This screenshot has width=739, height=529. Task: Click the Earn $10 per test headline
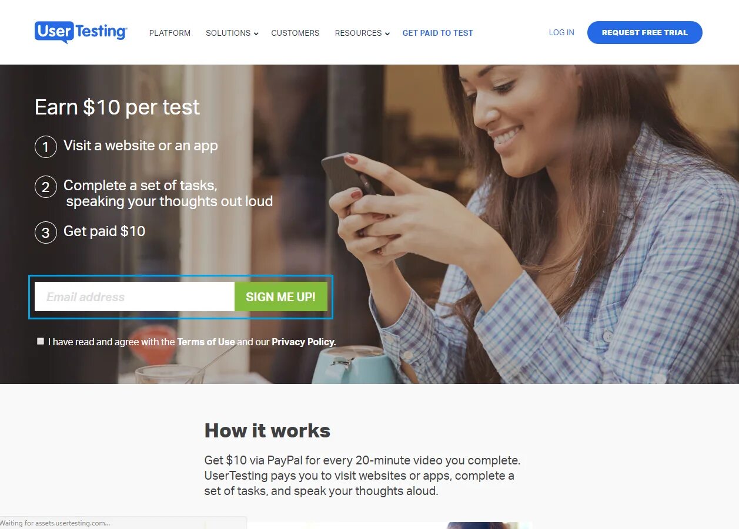click(x=117, y=107)
